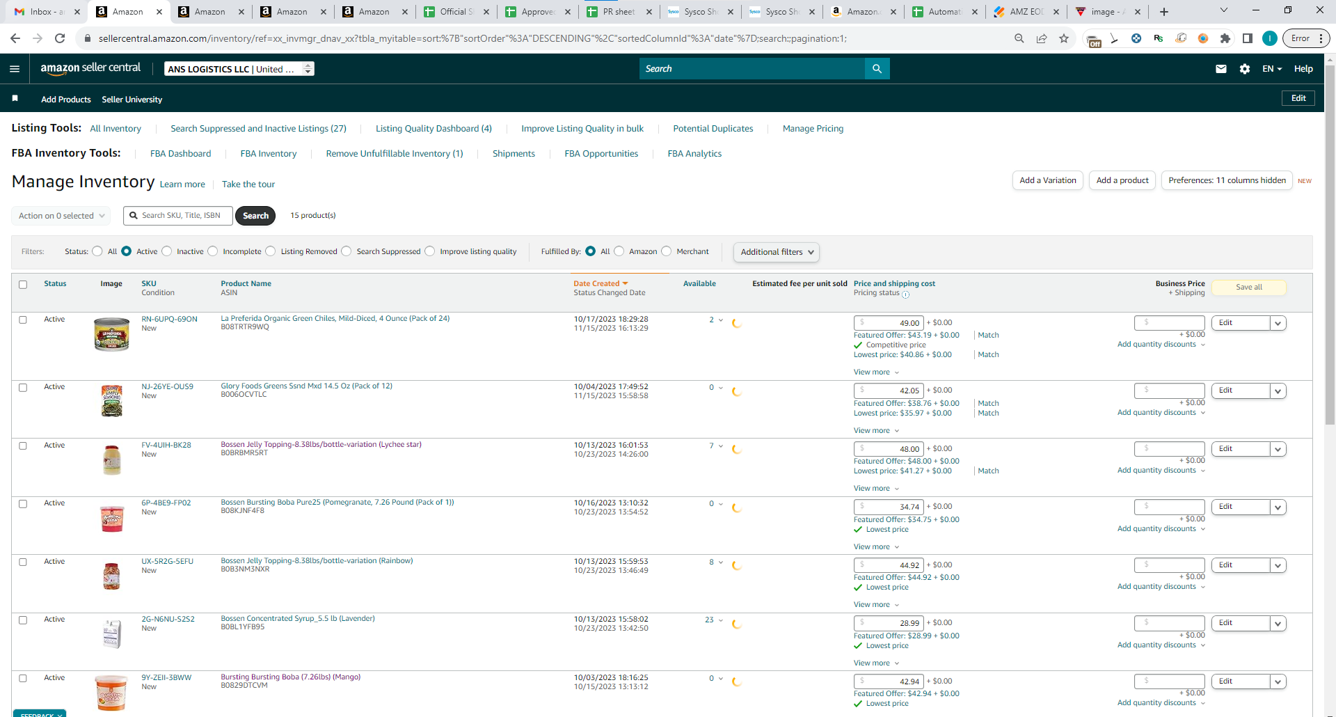
Task: Expand View more for Glory Foods row
Action: point(876,431)
